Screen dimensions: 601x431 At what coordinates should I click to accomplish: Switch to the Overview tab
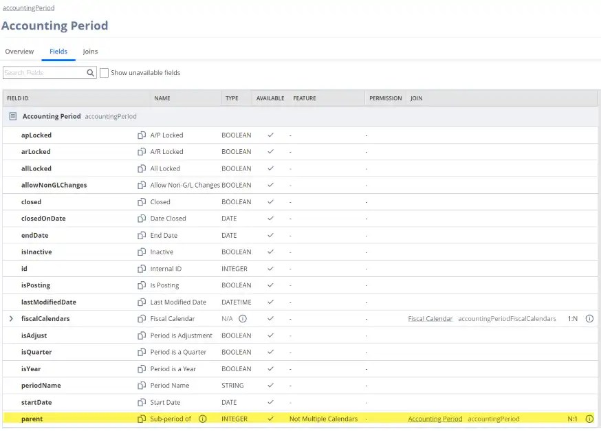point(19,52)
